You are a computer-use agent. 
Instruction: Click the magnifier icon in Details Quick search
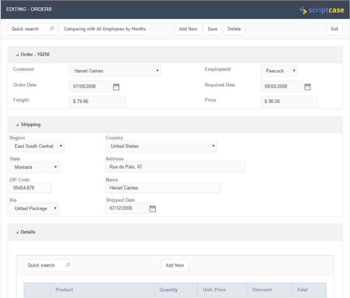68,265
